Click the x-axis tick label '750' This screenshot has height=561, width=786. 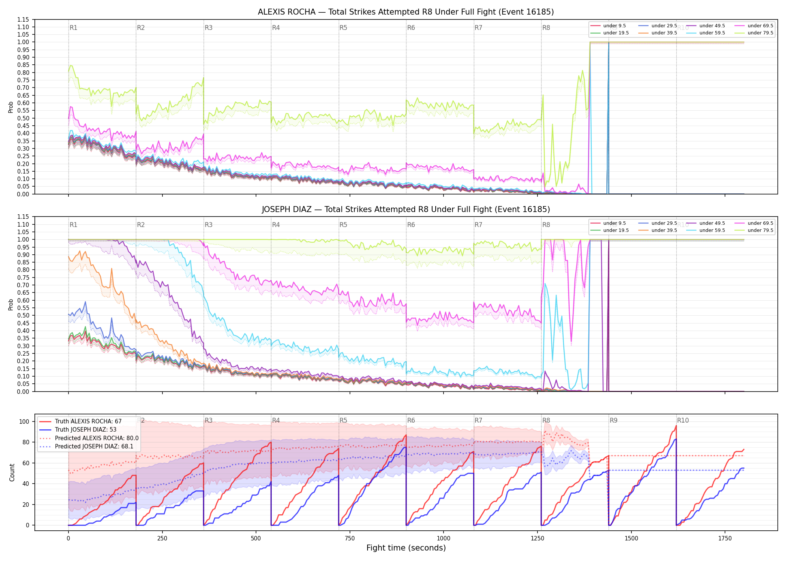pos(350,539)
